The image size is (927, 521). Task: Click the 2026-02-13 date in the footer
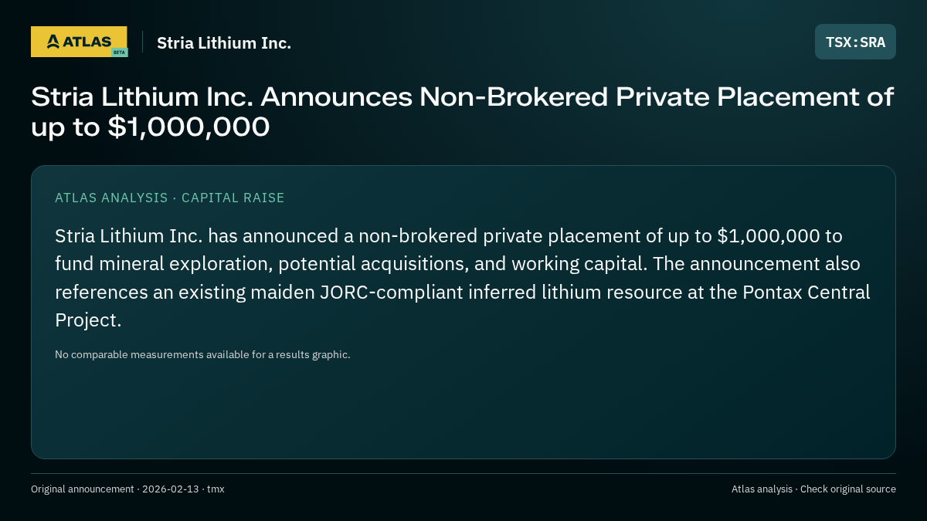point(171,489)
